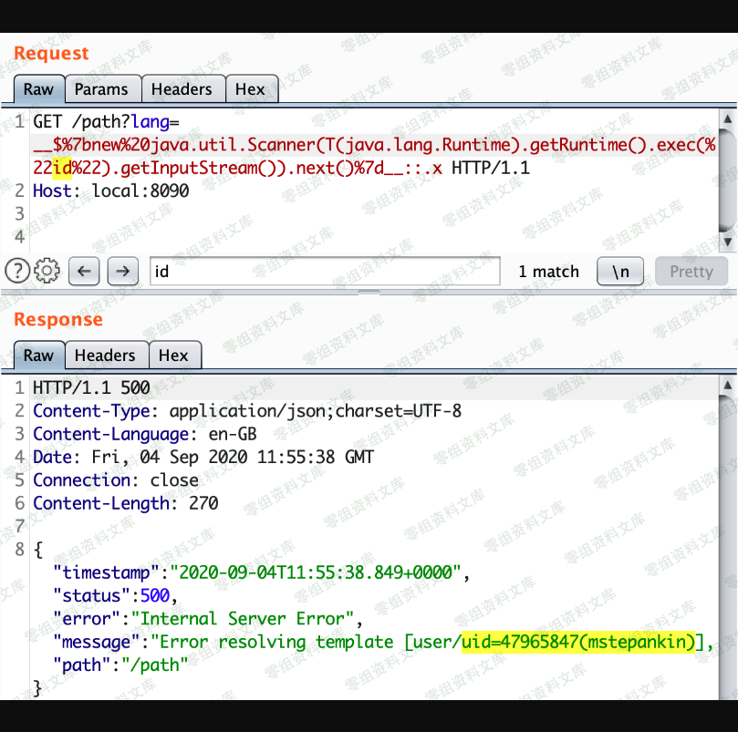Open search settings gear icon
The height and width of the screenshot is (732, 738).
[47, 271]
